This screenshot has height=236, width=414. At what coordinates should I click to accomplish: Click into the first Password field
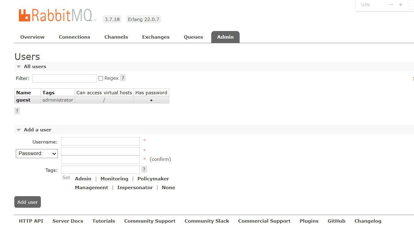pyautogui.click(x=100, y=151)
